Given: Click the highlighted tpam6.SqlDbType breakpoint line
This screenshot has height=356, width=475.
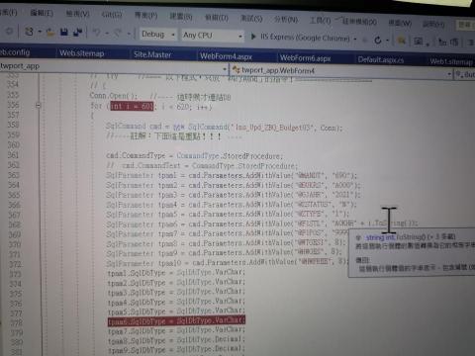Looking at the screenshot, I should (x=176, y=320).
